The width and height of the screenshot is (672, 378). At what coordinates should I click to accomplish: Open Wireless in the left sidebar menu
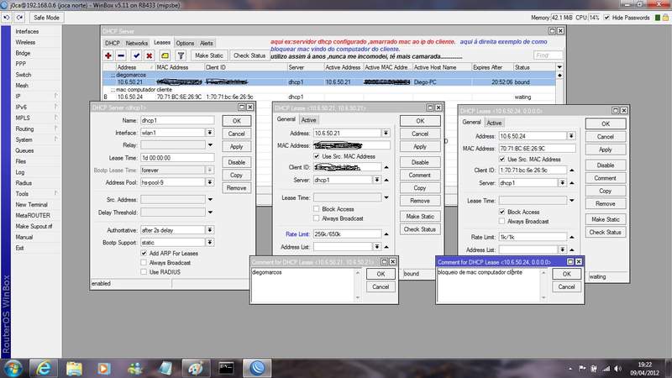(x=25, y=42)
